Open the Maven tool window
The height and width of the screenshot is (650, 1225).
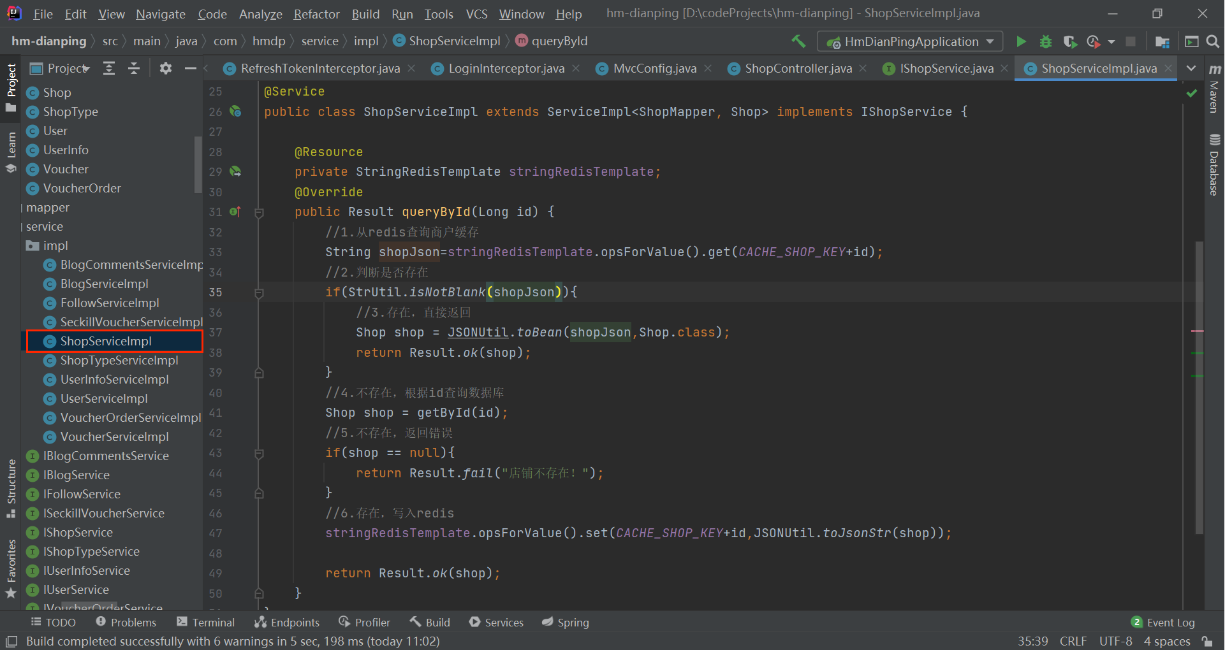[1215, 89]
